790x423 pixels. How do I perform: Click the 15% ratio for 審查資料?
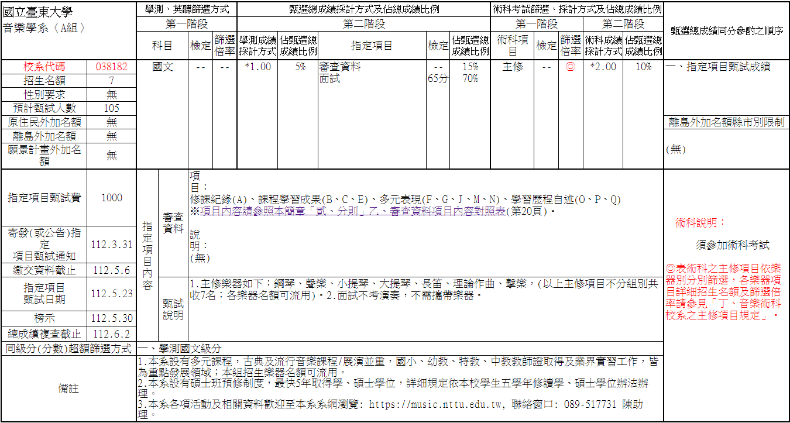point(470,67)
